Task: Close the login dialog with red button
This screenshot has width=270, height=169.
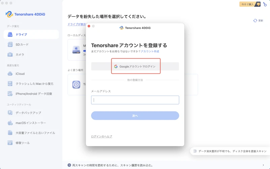Action: tap(89, 26)
